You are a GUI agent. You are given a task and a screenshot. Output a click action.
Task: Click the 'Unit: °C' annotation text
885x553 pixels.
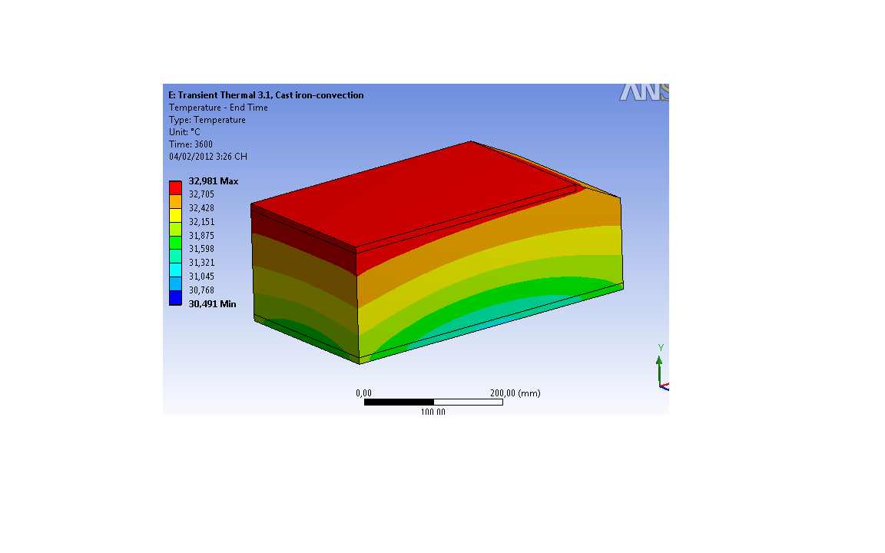click(x=185, y=132)
